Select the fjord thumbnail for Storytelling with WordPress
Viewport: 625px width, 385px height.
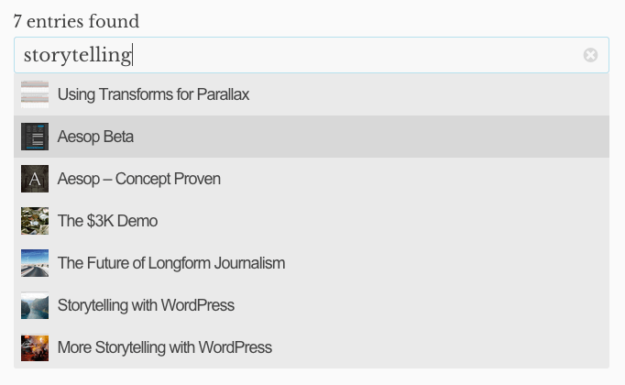[x=35, y=305]
